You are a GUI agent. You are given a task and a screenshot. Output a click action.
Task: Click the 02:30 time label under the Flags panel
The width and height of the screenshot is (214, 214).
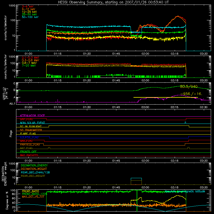pyautogui.click(x=204, y=161)
